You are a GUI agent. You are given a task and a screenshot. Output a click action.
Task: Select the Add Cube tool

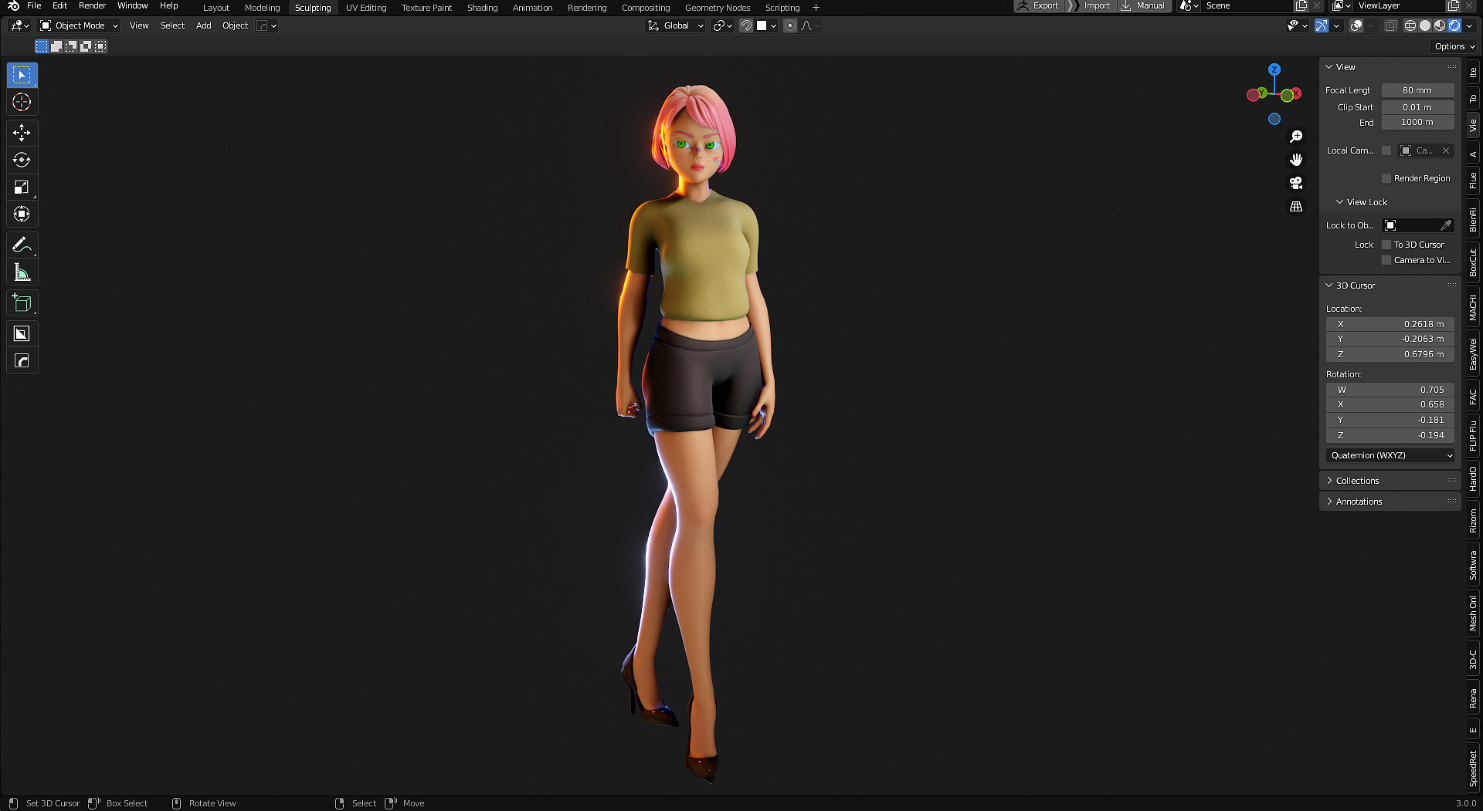(22, 302)
